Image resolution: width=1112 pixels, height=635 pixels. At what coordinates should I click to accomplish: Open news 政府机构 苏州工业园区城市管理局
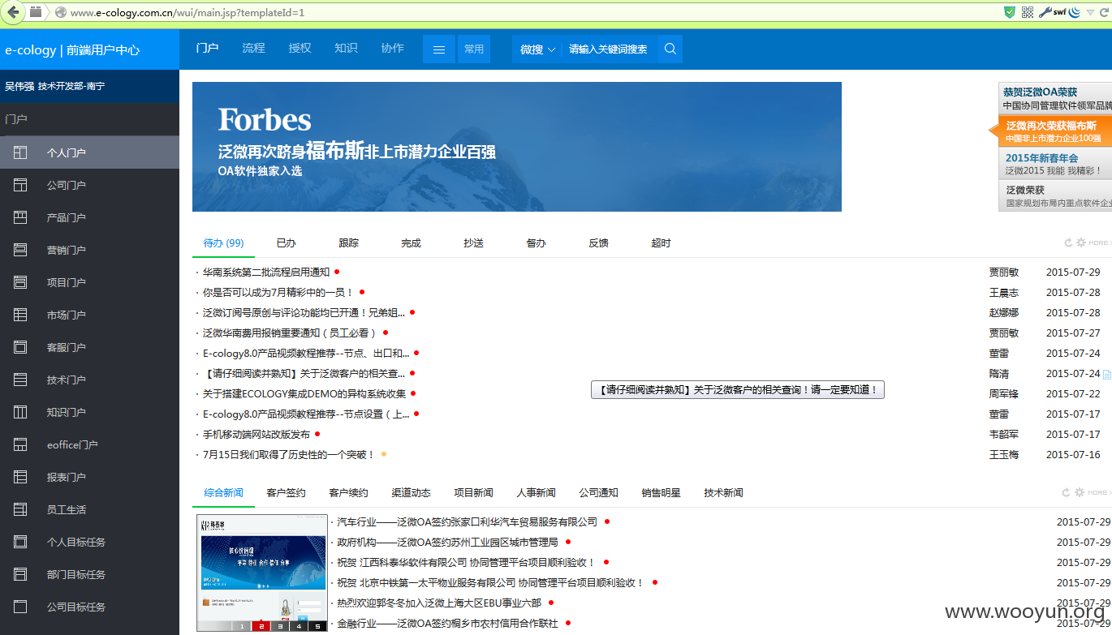[447, 542]
